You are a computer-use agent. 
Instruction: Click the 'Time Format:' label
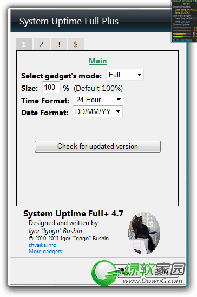click(45, 101)
